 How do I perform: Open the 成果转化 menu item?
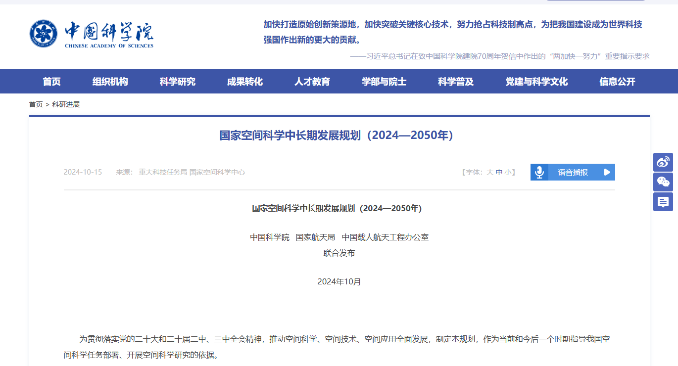point(244,82)
